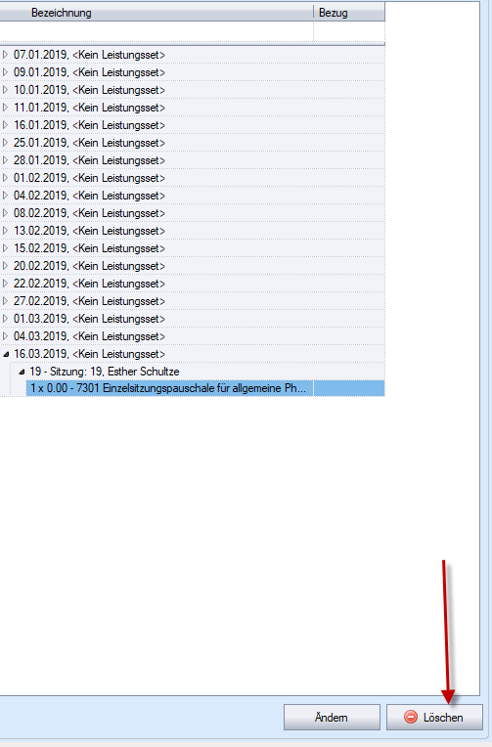Click the Ändern button
This screenshot has height=747, width=492.
[332, 717]
